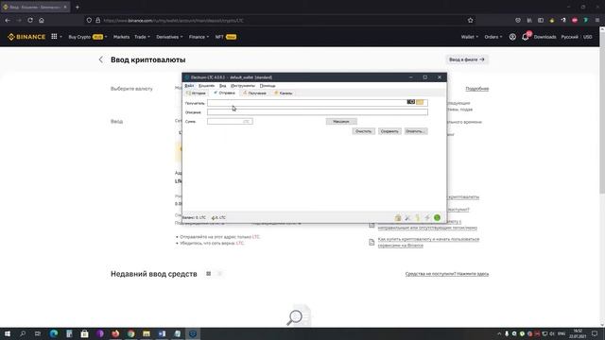Click the lightning network bolt icon

pyautogui.click(x=427, y=218)
